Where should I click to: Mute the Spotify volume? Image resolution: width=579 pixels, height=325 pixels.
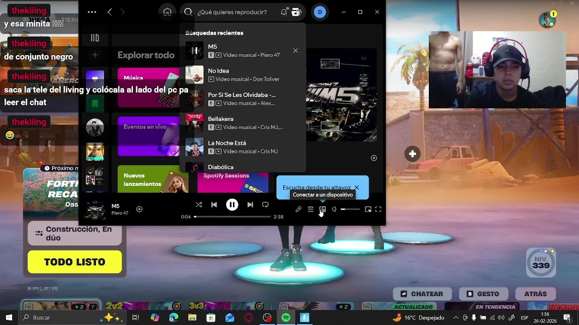click(x=334, y=209)
